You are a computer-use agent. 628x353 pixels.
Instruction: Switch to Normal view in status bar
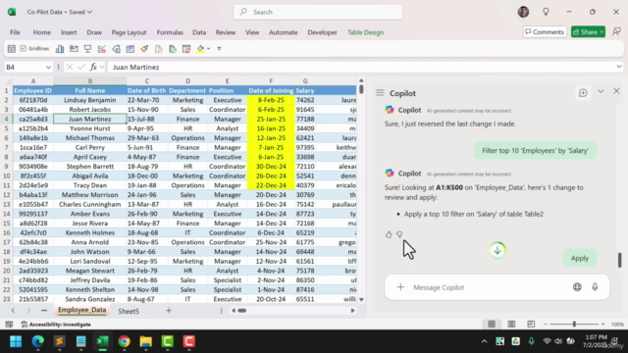coord(492,325)
